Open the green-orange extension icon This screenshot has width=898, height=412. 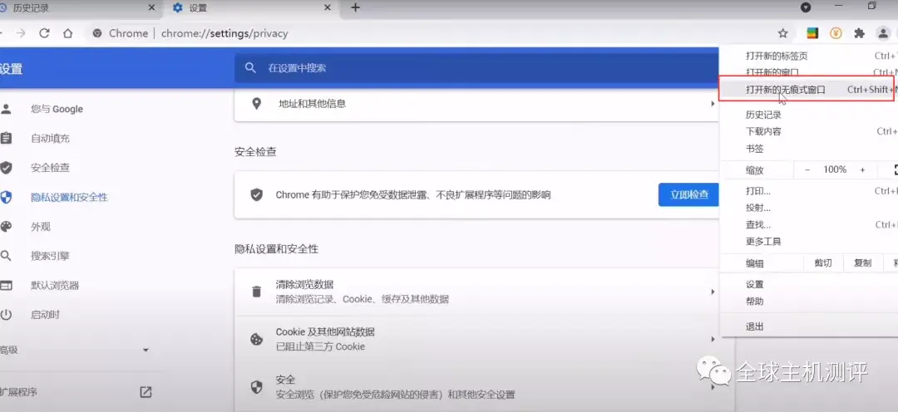point(812,33)
